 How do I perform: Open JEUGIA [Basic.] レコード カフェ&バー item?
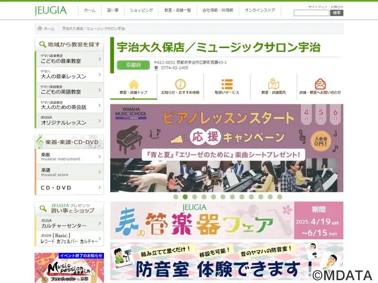point(69,239)
